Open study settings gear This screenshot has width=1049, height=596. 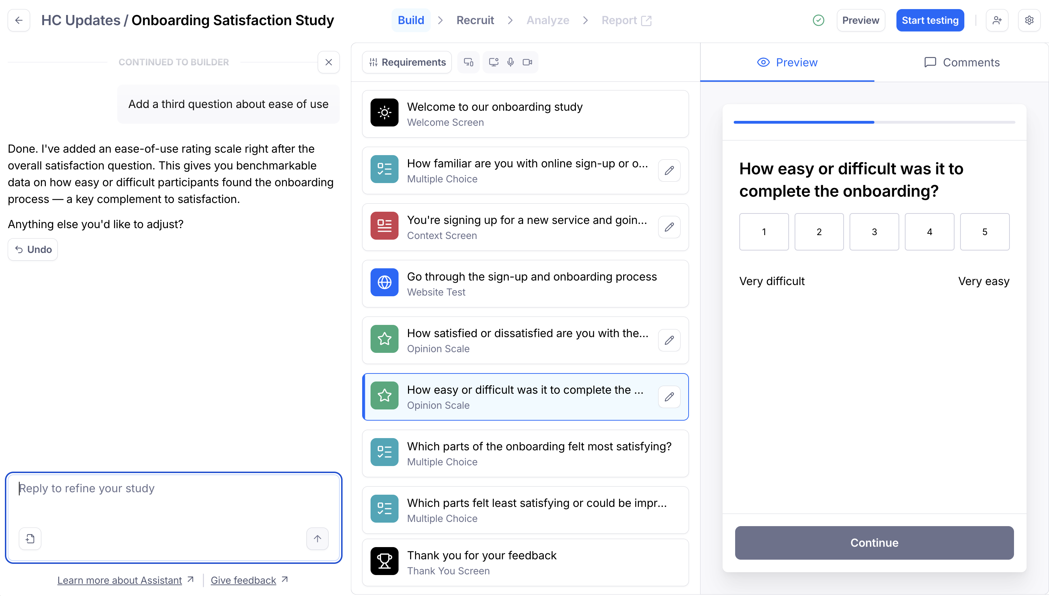1029,21
